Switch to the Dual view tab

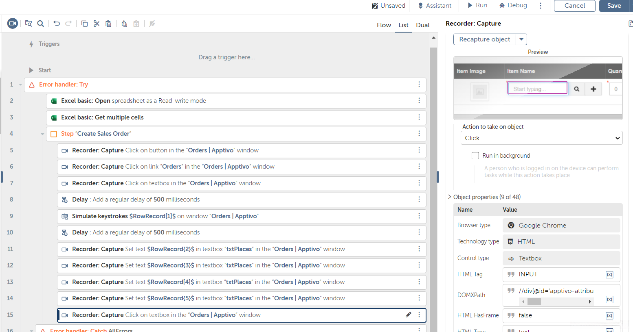422,25
